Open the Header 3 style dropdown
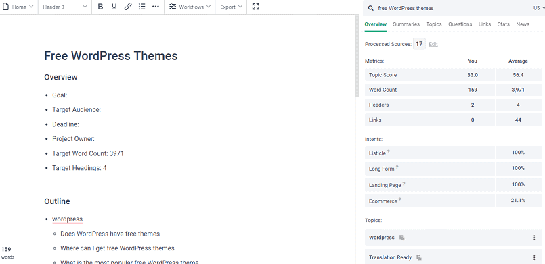The height and width of the screenshot is (264, 545). 64,7
